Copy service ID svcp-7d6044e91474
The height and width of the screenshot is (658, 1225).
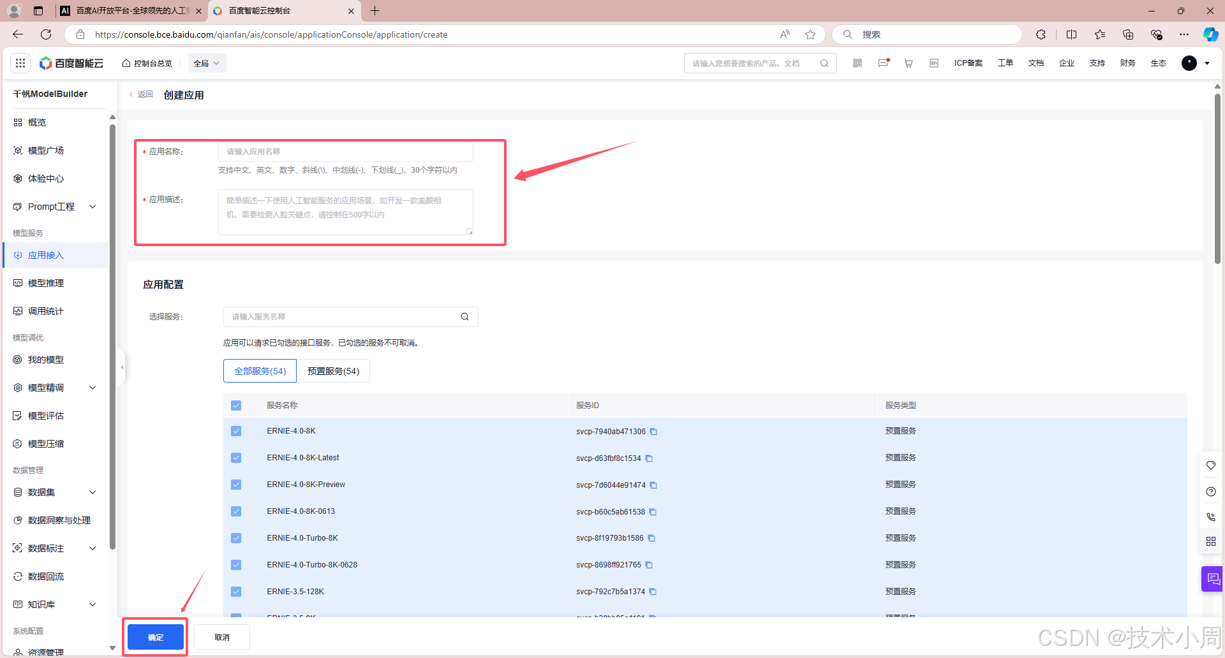pyautogui.click(x=653, y=485)
